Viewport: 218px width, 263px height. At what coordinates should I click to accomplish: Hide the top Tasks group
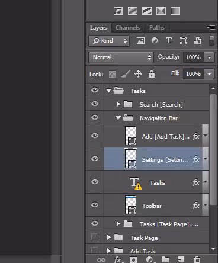tap(95, 90)
